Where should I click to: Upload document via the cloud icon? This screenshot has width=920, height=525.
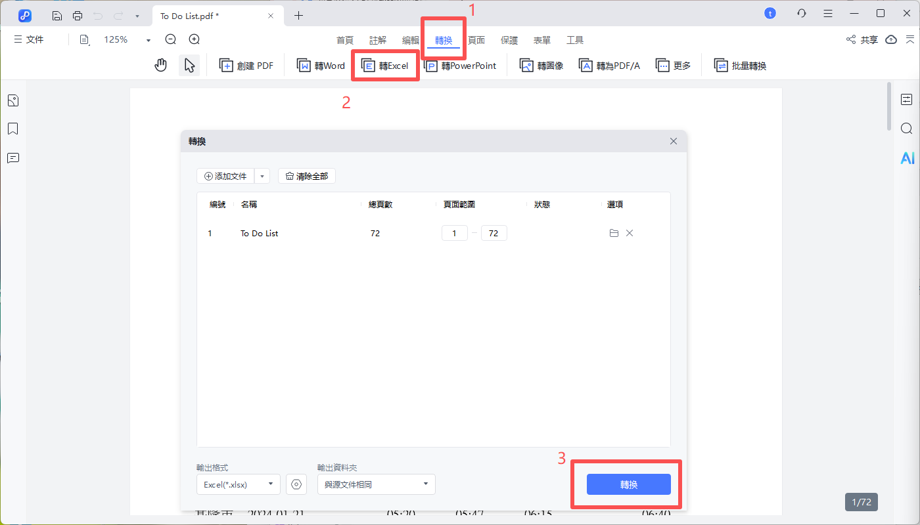point(890,39)
